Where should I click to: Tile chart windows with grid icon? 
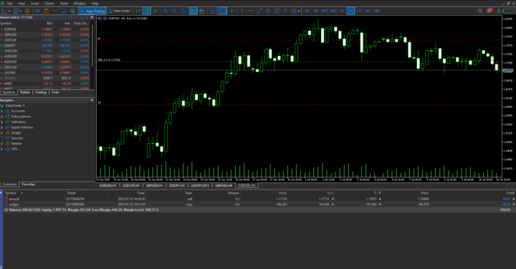coord(183,11)
